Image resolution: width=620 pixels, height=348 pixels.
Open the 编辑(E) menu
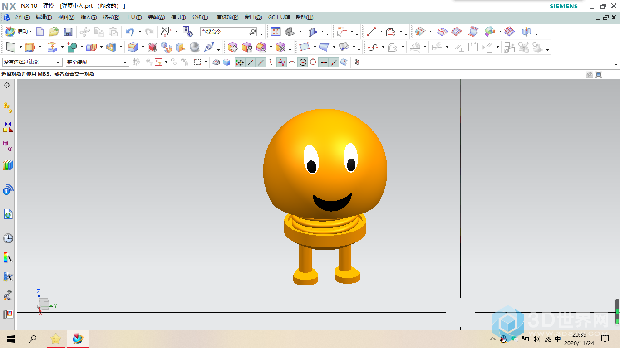pos(44,17)
